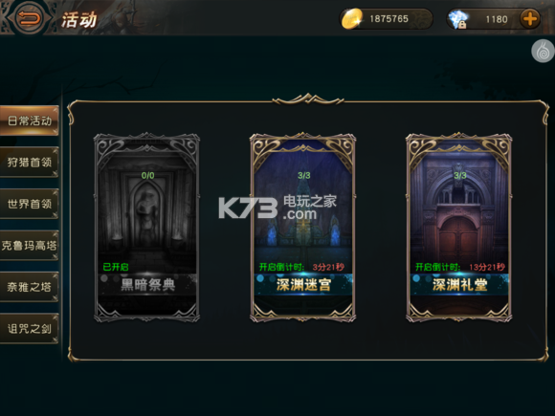The image size is (555, 416).
Task: Click the 黑暗祭典 title banner
Action: point(147,285)
